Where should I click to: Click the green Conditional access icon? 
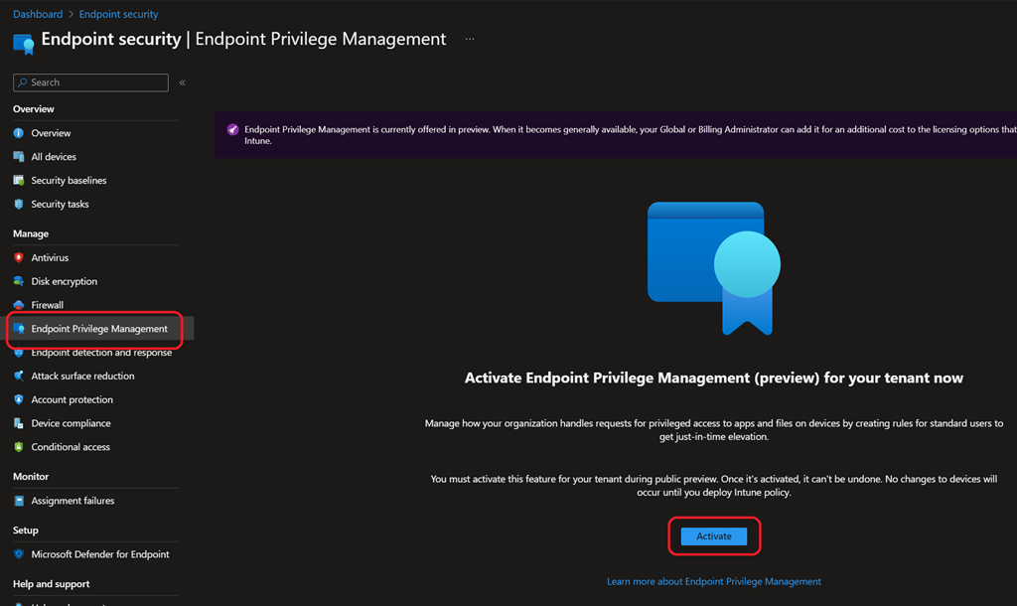click(19, 447)
